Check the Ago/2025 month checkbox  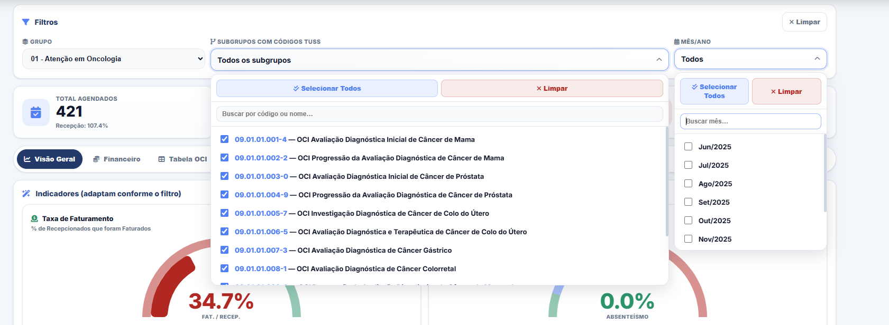pos(688,184)
